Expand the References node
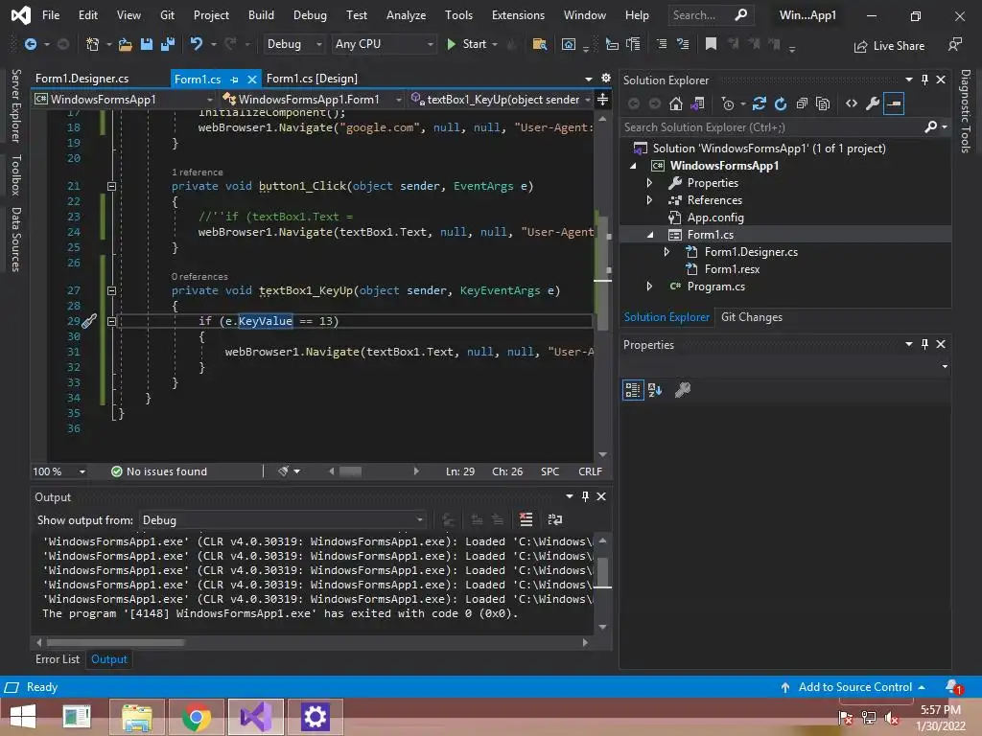Image resolution: width=982 pixels, height=736 pixels. point(650,200)
